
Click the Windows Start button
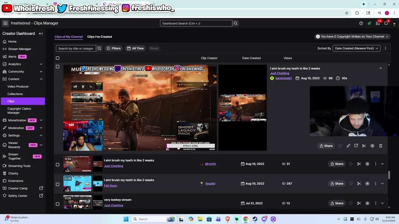click(126, 219)
